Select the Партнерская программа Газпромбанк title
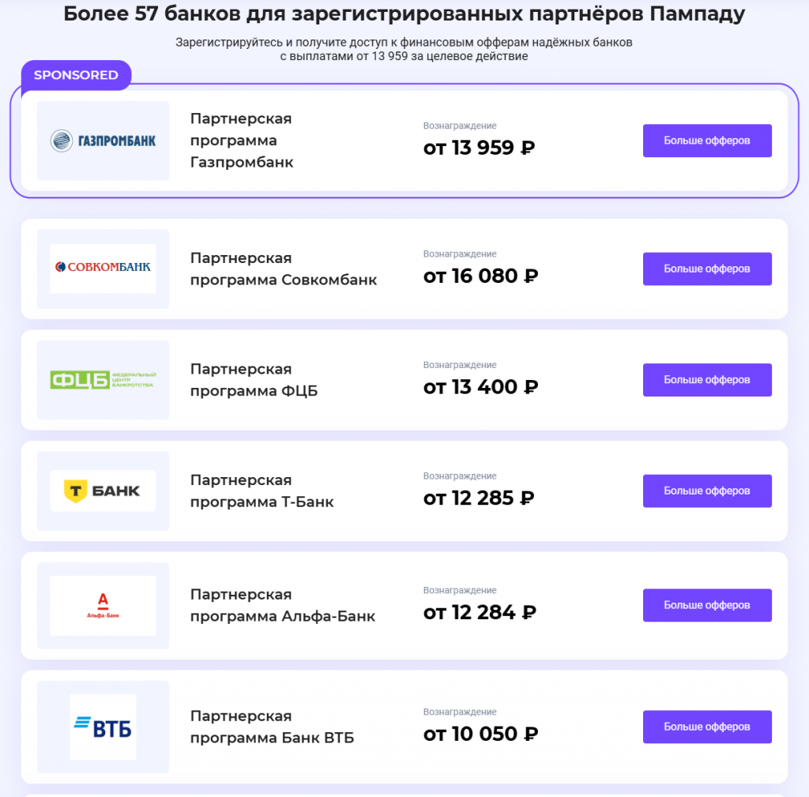 (240, 140)
